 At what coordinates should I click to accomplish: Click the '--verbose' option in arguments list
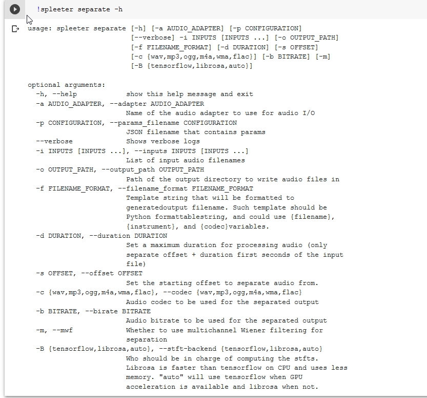pos(54,141)
